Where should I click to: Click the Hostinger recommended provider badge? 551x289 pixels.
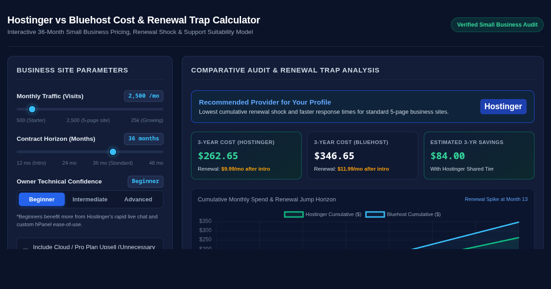[x=503, y=106]
